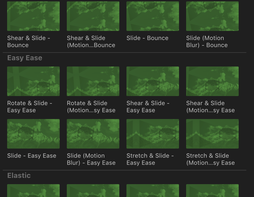Select Shear & Slide (Motion...Bounce thumbnail
This screenshot has width=254, height=197.
pos(93,16)
